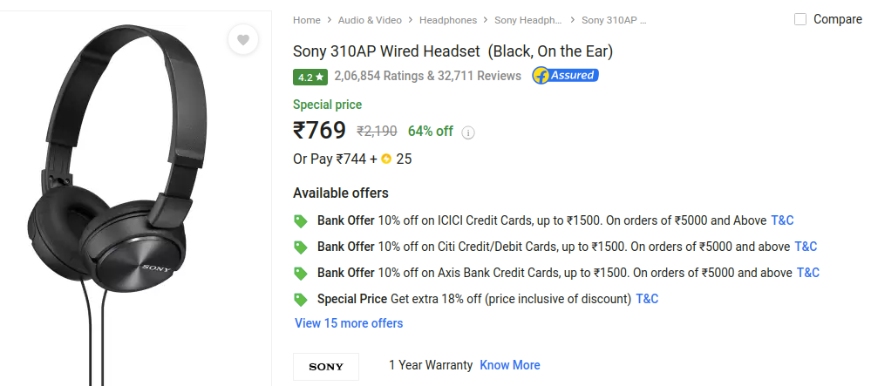Click the Flipkart Assured badge
The height and width of the screenshot is (386, 871).
(x=565, y=75)
